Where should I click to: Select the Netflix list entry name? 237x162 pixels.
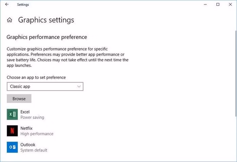pos(26,128)
